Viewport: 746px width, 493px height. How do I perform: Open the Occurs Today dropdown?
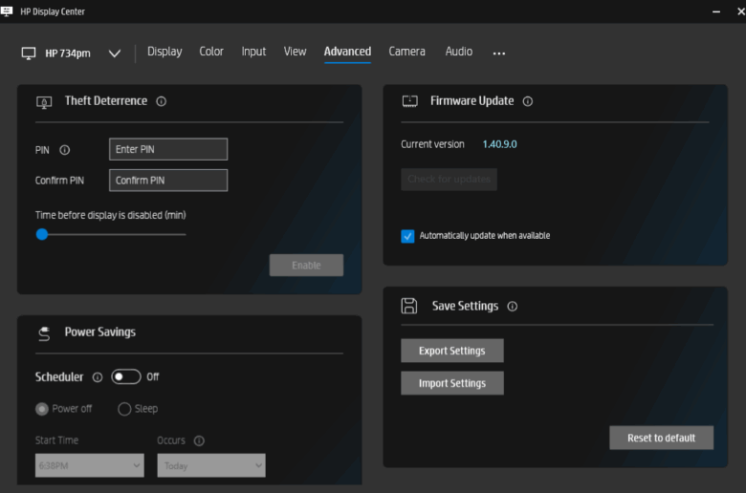tap(211, 465)
